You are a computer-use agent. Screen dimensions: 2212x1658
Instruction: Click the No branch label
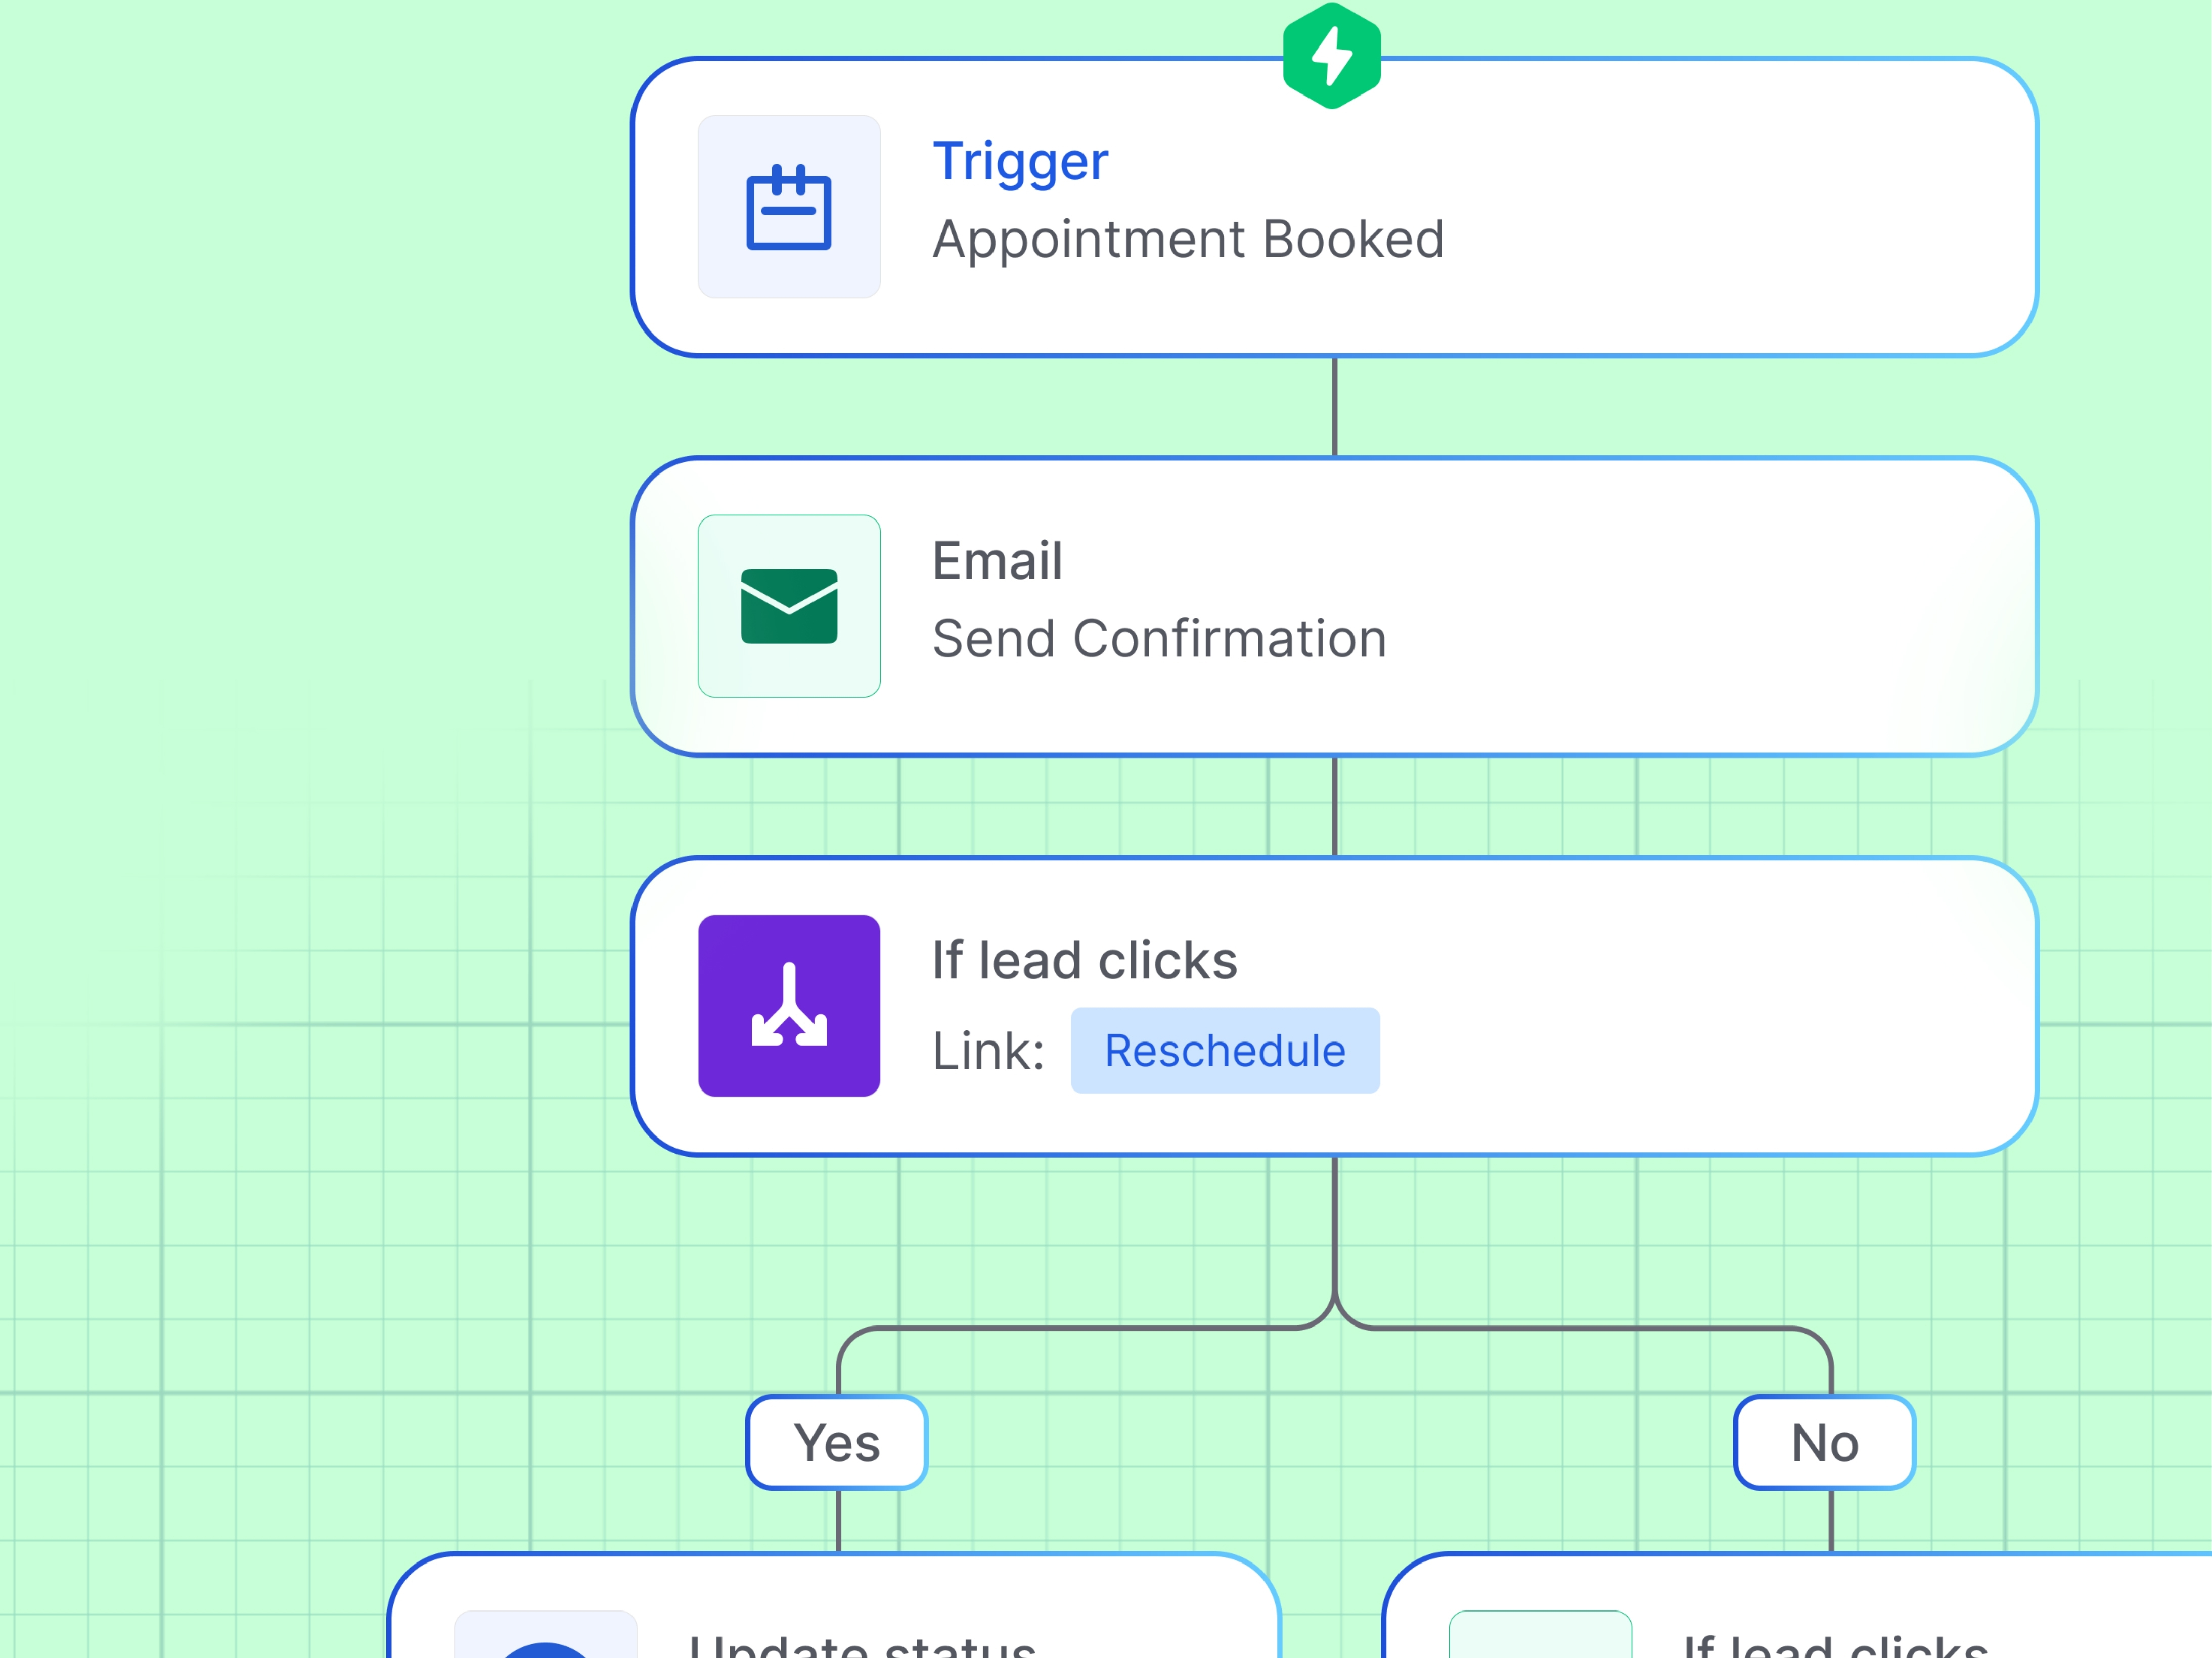pyautogui.click(x=1824, y=1442)
